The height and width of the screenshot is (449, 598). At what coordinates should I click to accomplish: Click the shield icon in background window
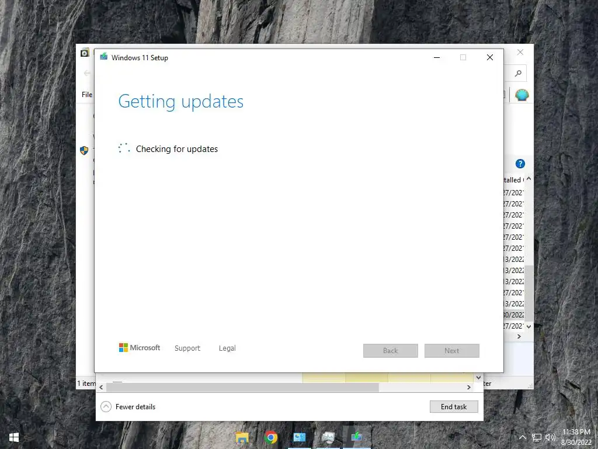pos(84,150)
